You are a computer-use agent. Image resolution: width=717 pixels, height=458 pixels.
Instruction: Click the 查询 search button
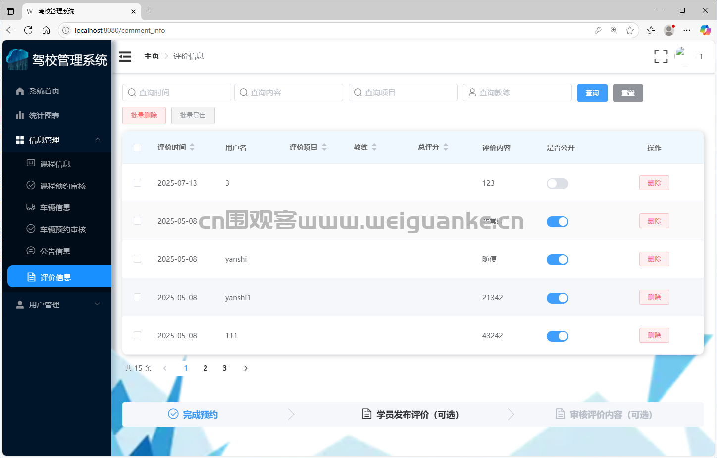[592, 93]
